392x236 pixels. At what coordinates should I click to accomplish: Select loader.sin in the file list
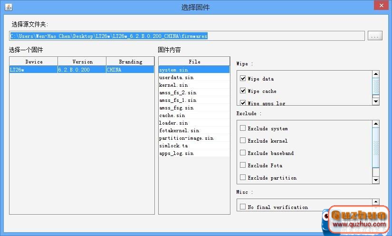[x=194, y=123]
